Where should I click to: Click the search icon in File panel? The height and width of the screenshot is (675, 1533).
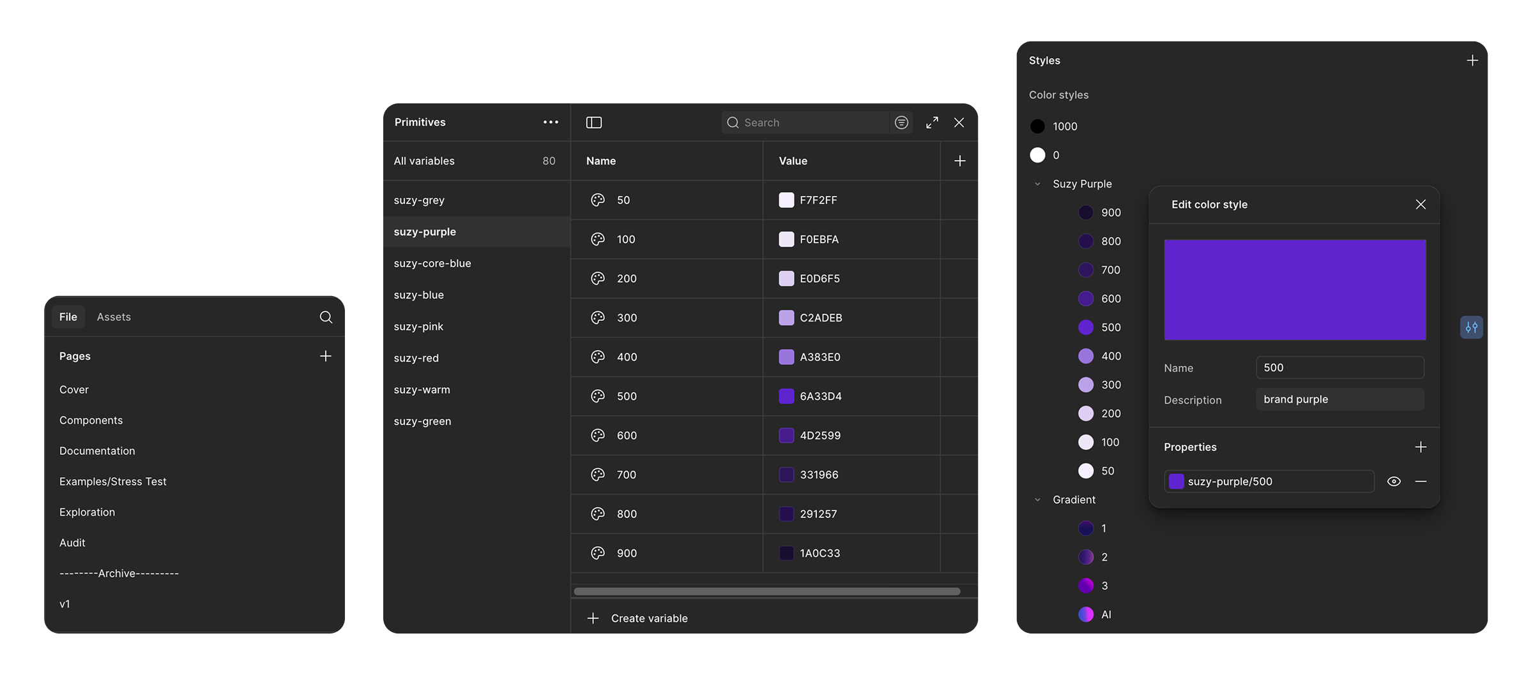coord(326,317)
